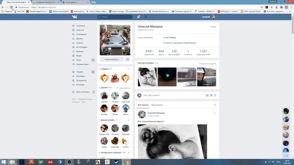Screen dimensions: 294x165
Task: Open Закладки in the left menu
Action: point(80,76)
